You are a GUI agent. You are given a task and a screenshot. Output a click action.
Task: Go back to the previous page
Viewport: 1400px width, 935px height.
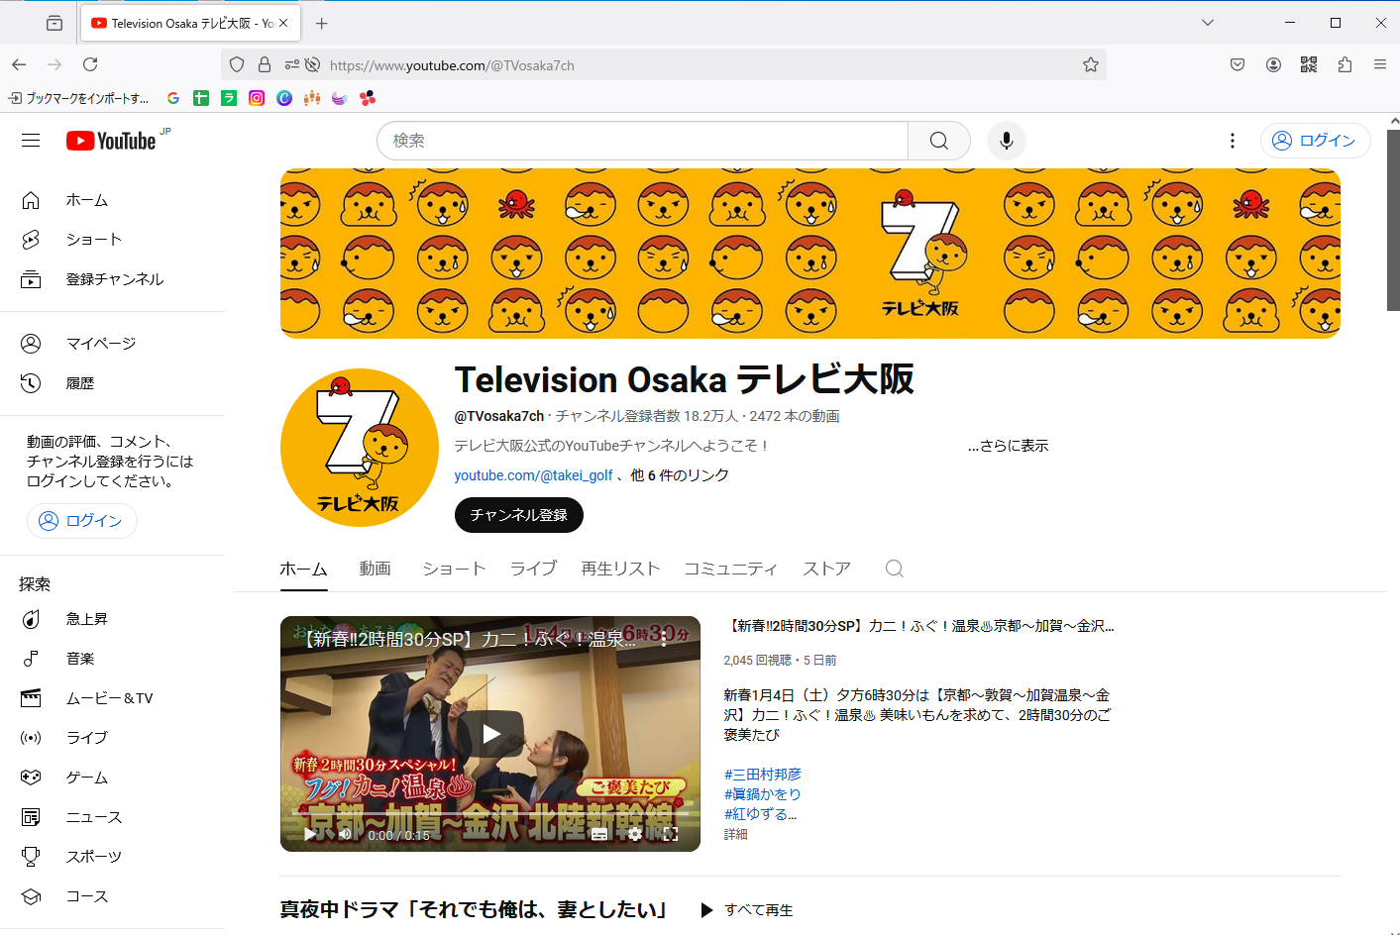pos(19,64)
